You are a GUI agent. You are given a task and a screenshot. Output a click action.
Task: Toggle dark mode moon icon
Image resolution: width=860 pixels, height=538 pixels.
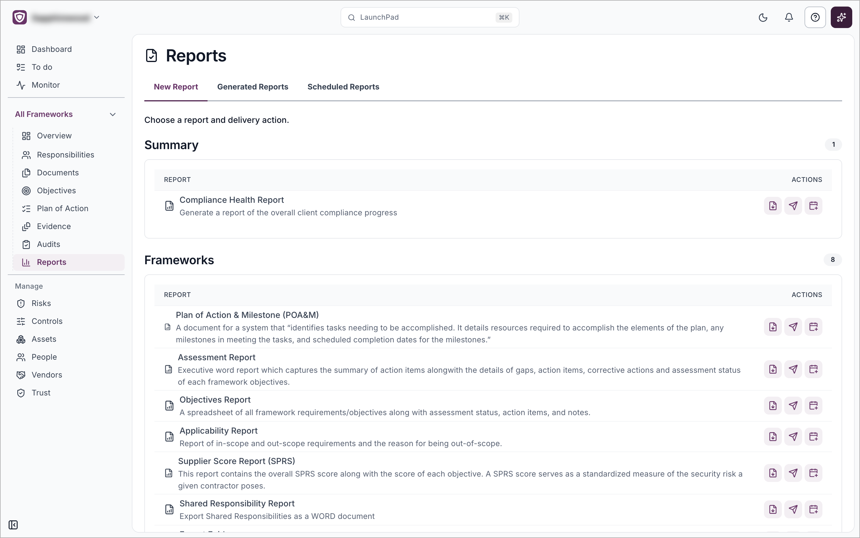tap(763, 17)
